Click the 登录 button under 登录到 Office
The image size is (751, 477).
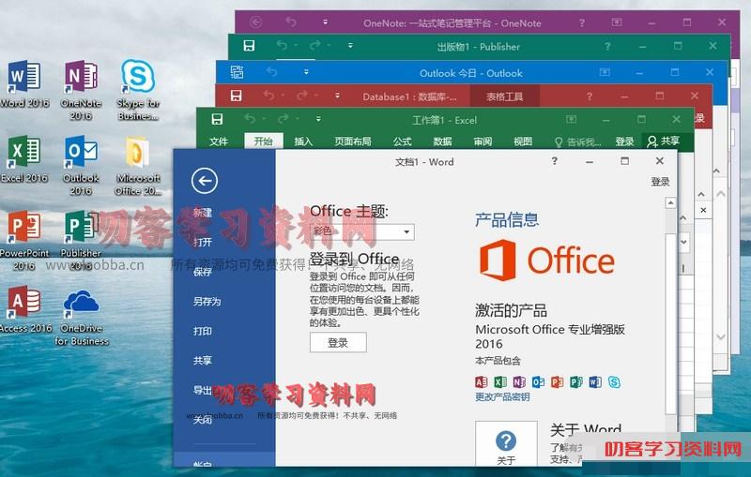click(338, 343)
